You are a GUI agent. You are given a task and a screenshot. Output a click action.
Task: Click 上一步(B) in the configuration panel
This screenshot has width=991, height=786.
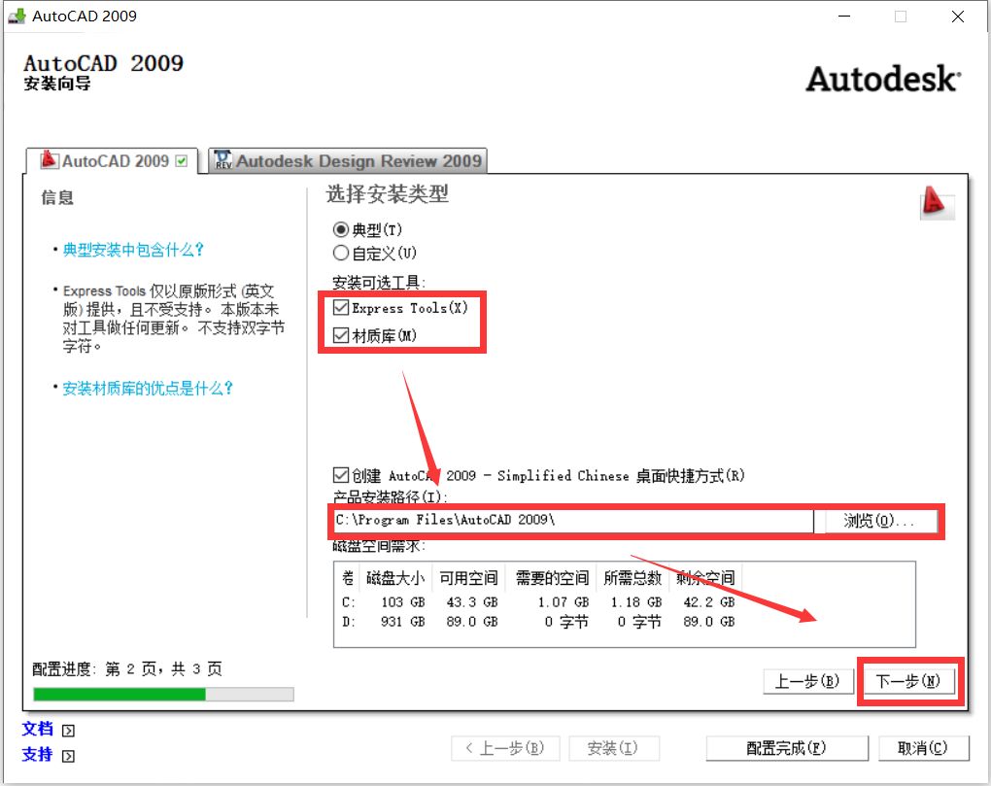click(x=807, y=681)
